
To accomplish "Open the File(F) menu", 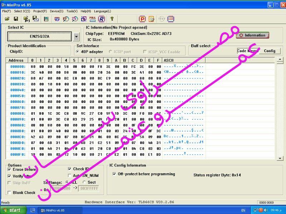I will [x=6, y=11].
